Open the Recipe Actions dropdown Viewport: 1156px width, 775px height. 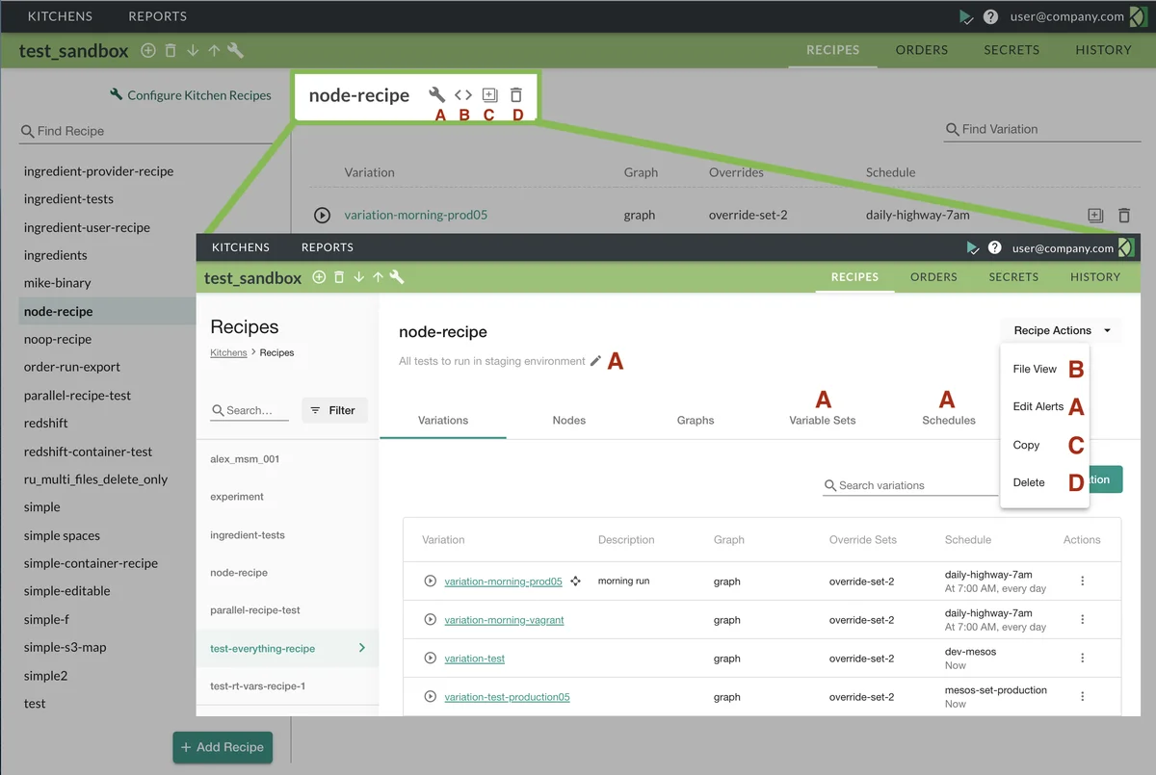pyautogui.click(x=1062, y=330)
